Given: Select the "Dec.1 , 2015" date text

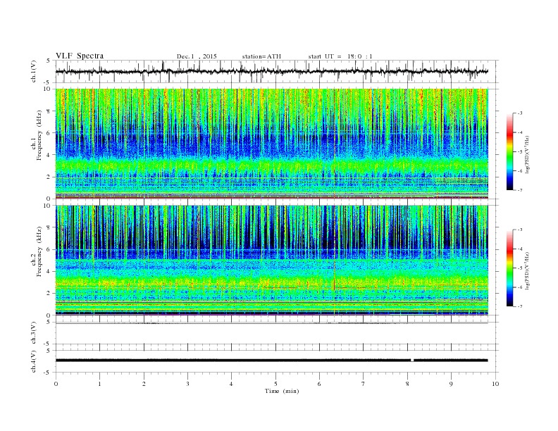Looking at the screenshot, I should click(197, 56).
